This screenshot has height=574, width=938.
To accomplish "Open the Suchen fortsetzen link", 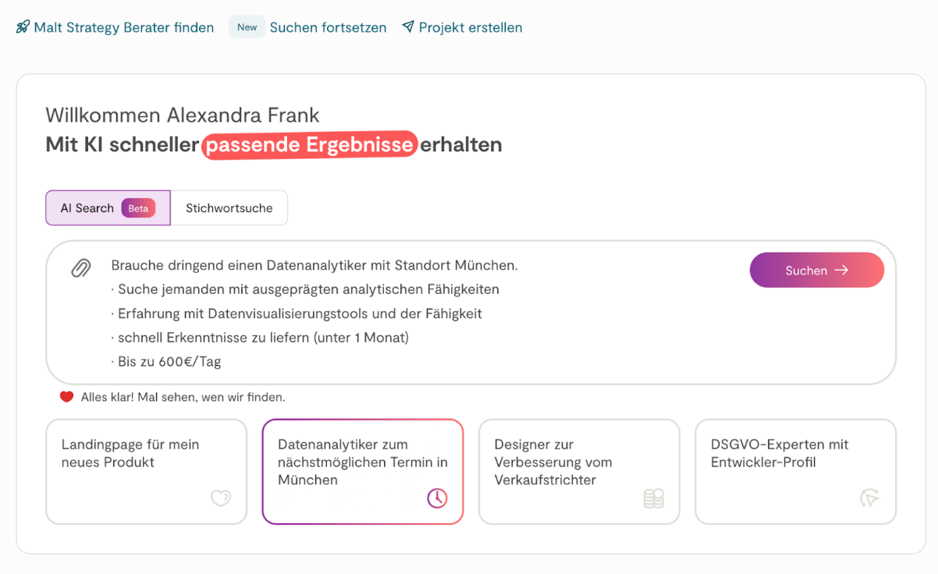I will click(328, 27).
